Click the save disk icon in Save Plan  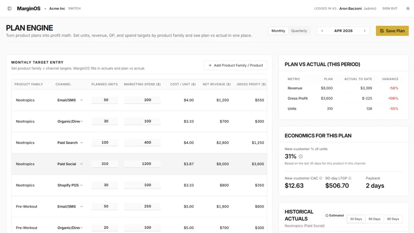tap(382, 31)
